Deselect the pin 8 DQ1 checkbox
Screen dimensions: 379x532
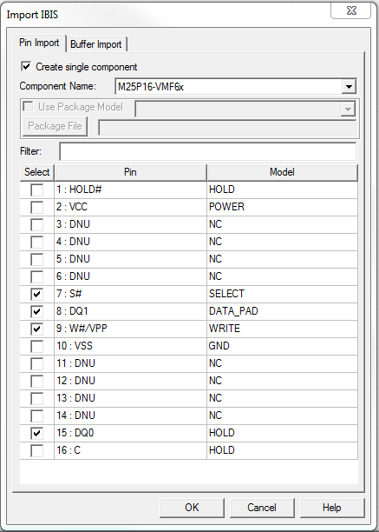(x=37, y=311)
